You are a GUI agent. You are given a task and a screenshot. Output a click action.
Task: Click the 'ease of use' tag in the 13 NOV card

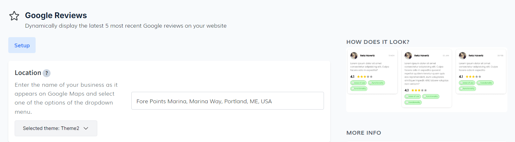coord(359,83)
